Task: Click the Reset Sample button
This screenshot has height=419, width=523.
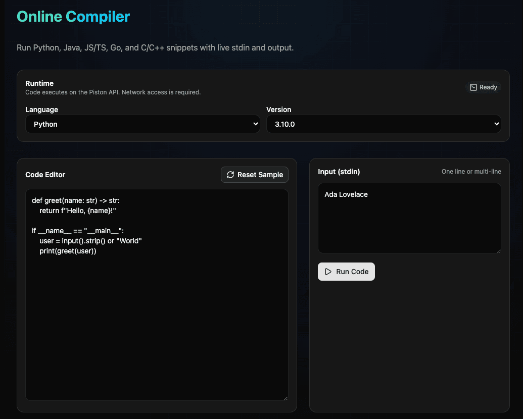Action: click(x=254, y=175)
